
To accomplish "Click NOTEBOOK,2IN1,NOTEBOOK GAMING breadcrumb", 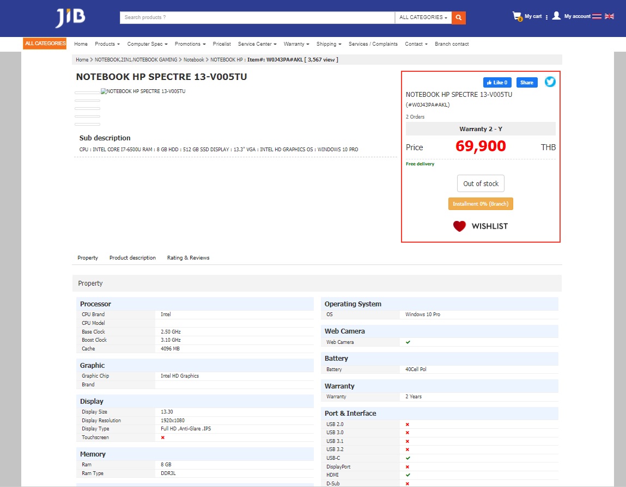I will [x=136, y=60].
